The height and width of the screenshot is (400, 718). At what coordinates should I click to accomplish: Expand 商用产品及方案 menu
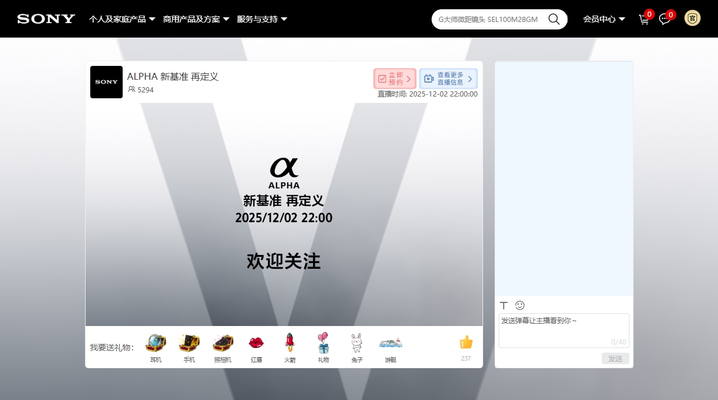[196, 19]
